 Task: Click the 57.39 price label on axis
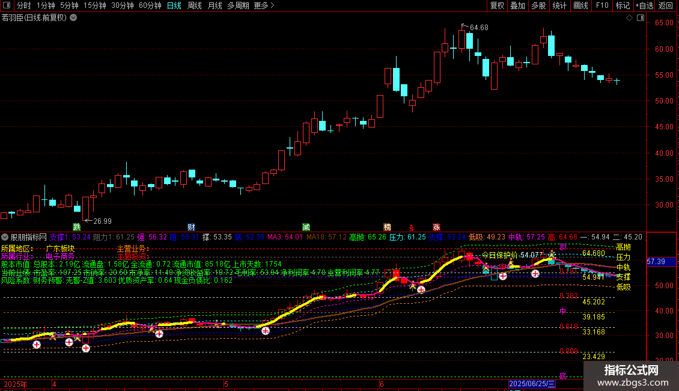(x=656, y=262)
